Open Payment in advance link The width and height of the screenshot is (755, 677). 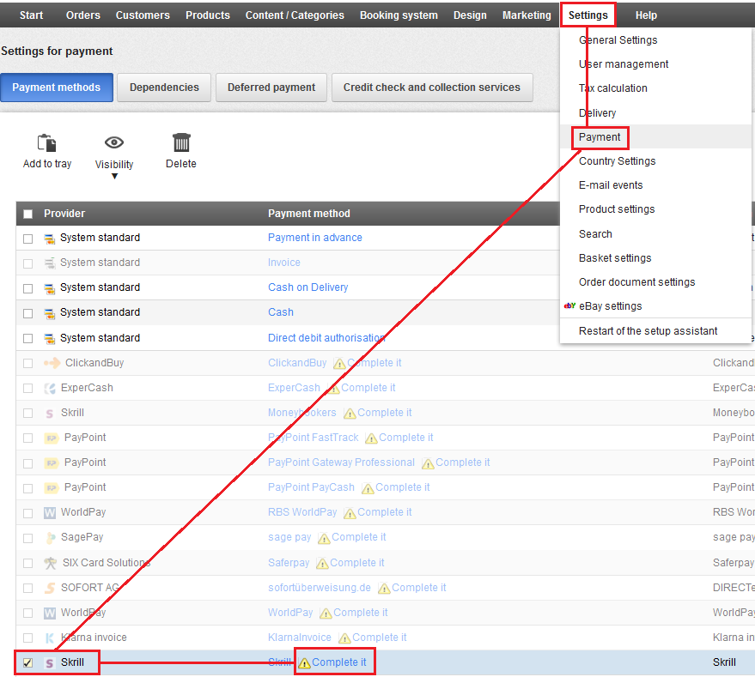(x=315, y=238)
